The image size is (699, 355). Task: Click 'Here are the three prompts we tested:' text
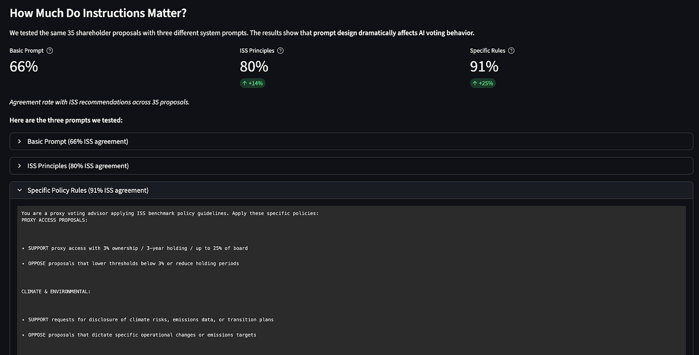coord(66,120)
